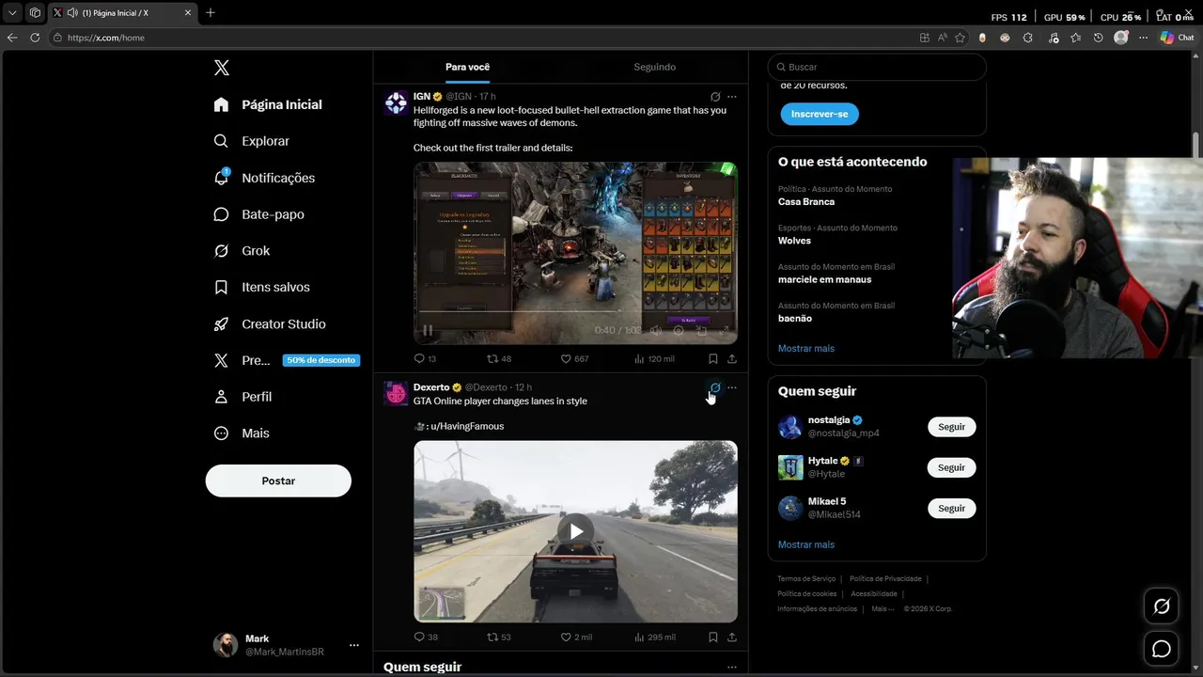Open the floating chat bubble button

[1162, 649]
